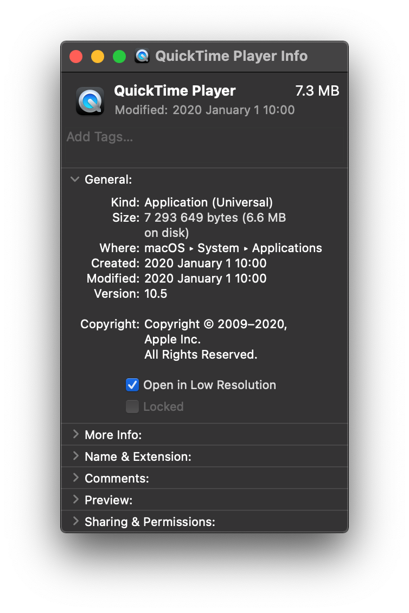Minimize the Info window with yellow button

pyautogui.click(x=98, y=57)
